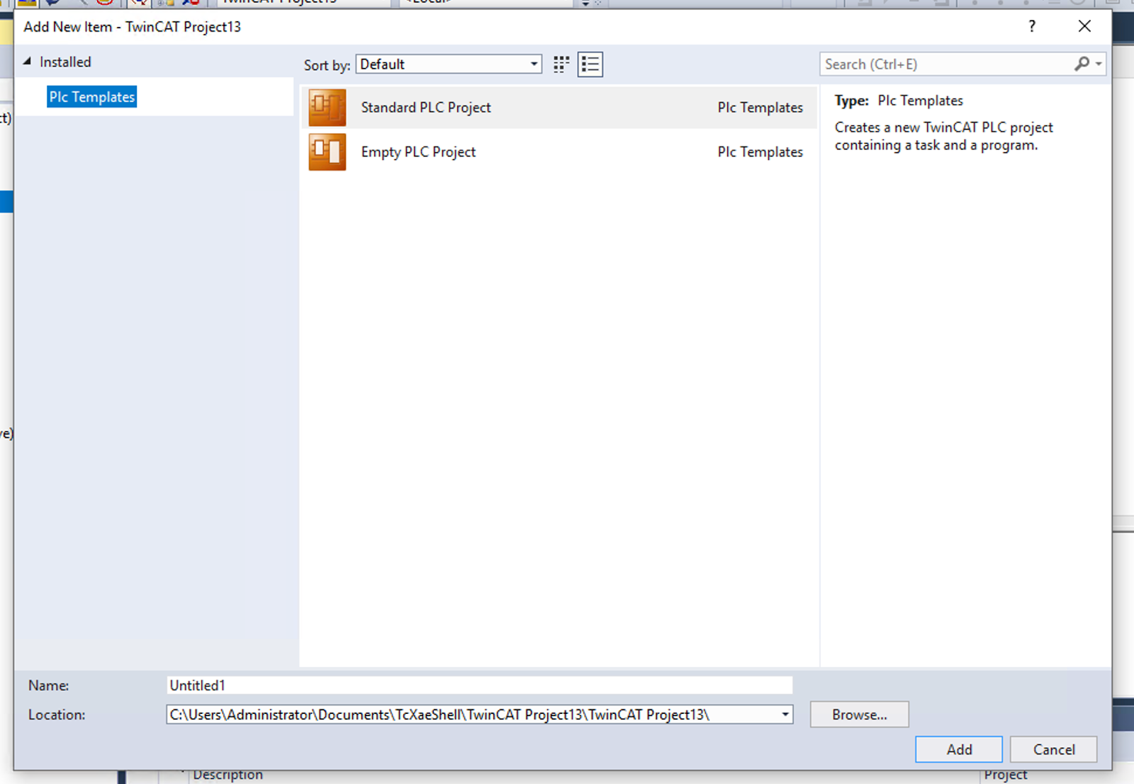Viewport: 1134px width, 784px height.
Task: Click the Project column header behind dialog
Action: pos(1005,777)
